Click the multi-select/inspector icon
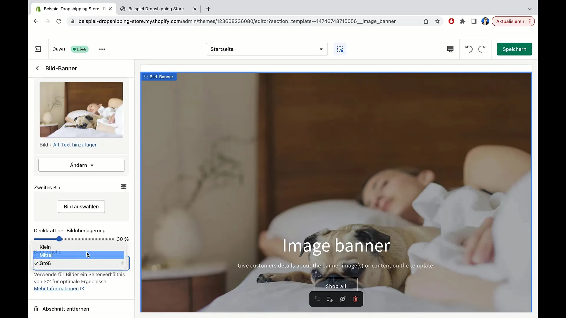566x318 pixels. [x=340, y=49]
